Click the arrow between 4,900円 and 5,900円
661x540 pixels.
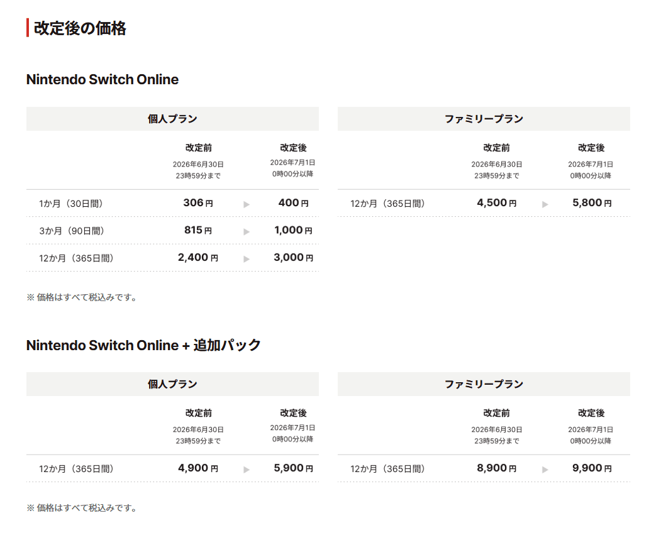247,470
